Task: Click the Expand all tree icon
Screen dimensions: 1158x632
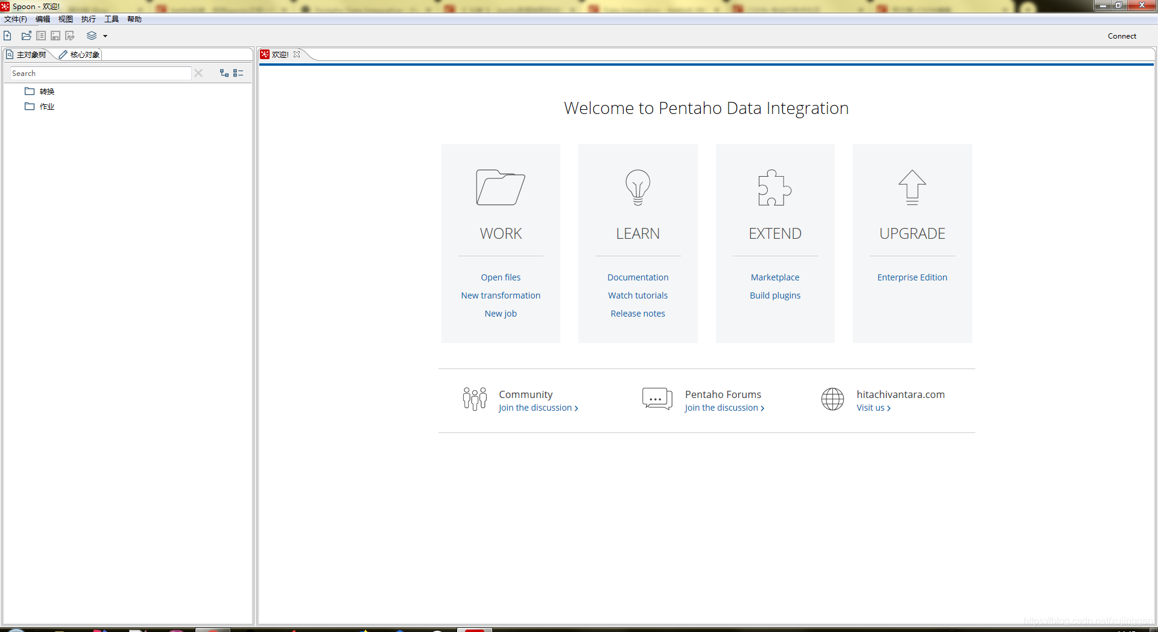Action: click(x=224, y=73)
